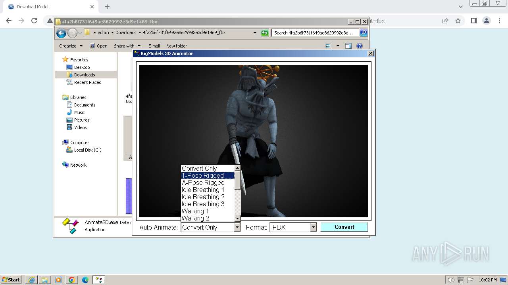
Task: Select Libraries in navigation pane
Action: 78,97
